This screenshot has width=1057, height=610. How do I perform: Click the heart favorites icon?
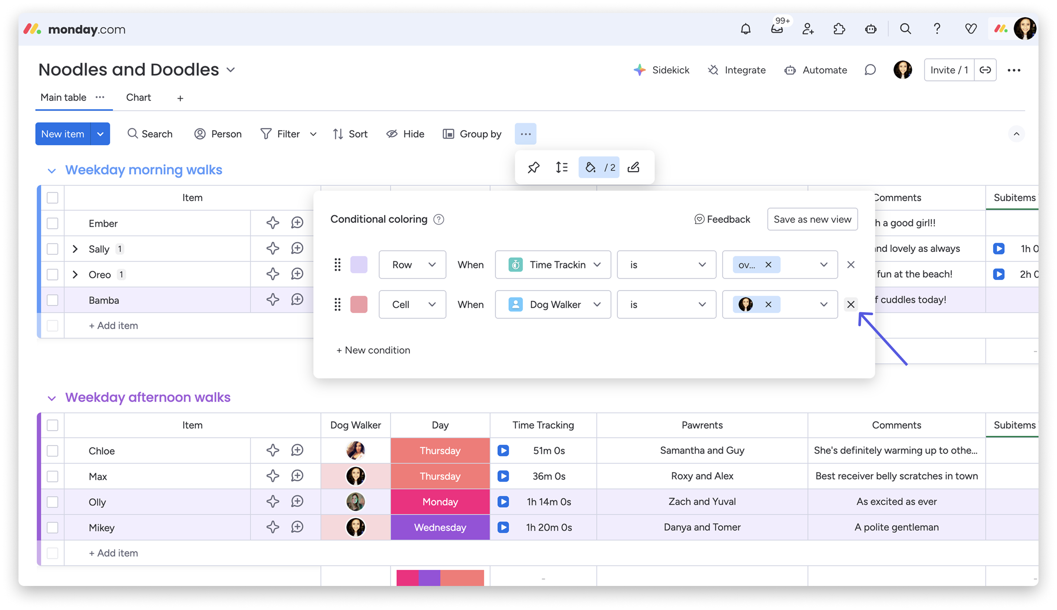(x=971, y=29)
